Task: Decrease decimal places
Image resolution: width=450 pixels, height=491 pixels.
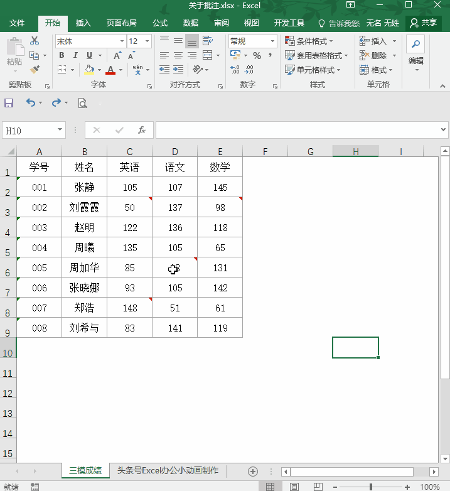Action: click(x=249, y=69)
